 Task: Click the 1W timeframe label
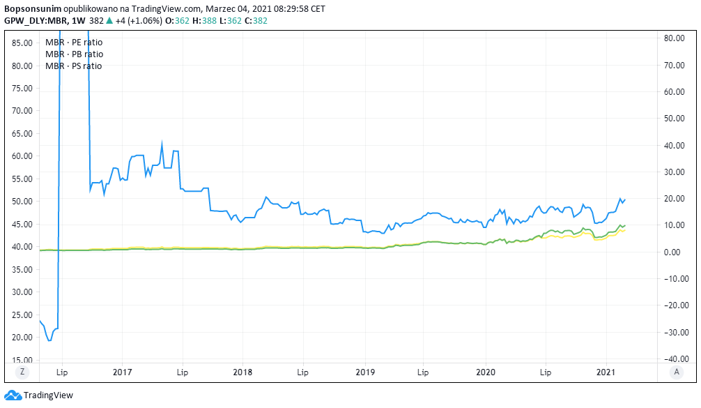[78, 21]
